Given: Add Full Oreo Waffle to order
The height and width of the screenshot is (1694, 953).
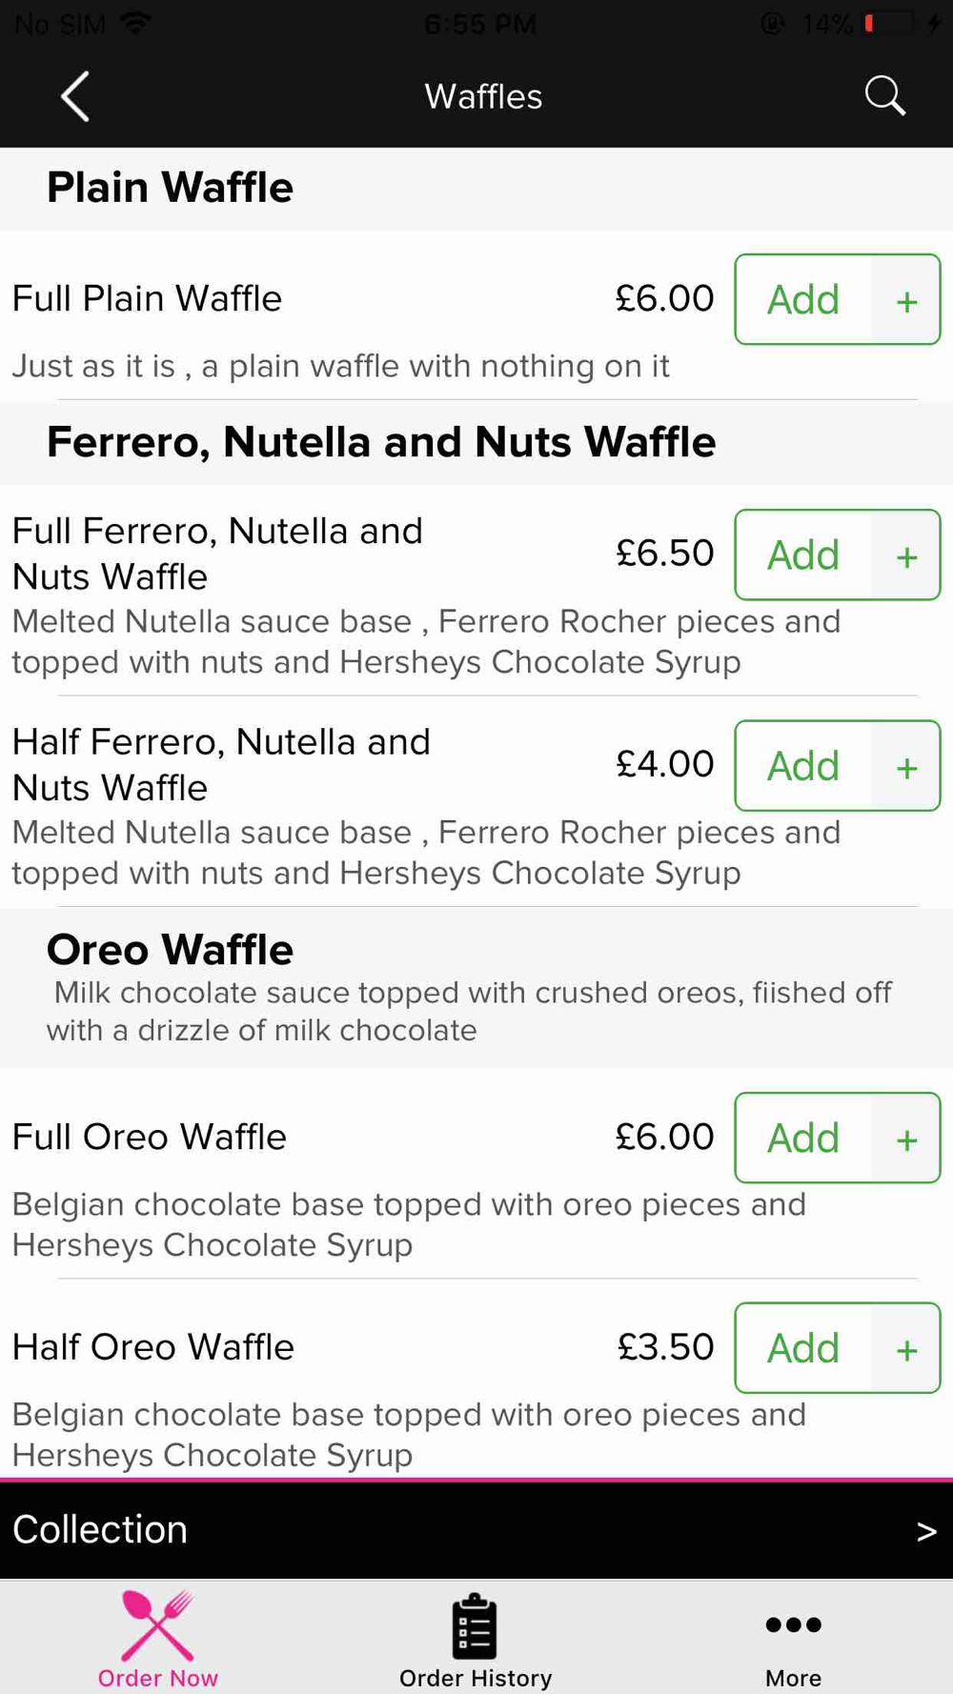Looking at the screenshot, I should click(x=803, y=1138).
